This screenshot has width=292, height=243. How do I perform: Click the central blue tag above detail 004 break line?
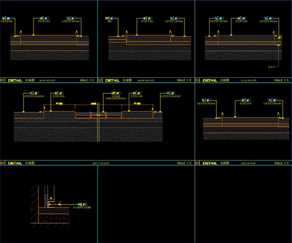click(116, 93)
